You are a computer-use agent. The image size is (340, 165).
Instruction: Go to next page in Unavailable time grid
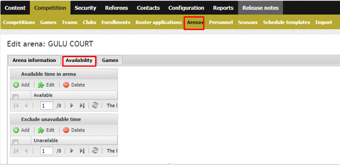click(x=72, y=151)
